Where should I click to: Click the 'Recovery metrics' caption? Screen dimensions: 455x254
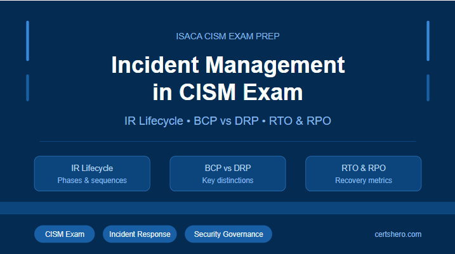(363, 181)
